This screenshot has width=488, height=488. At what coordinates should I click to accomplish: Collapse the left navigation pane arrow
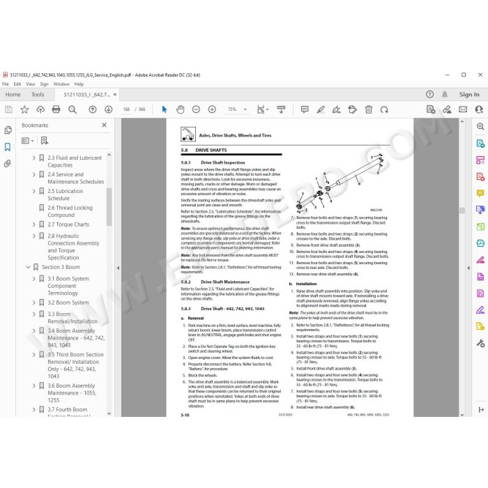118,268
